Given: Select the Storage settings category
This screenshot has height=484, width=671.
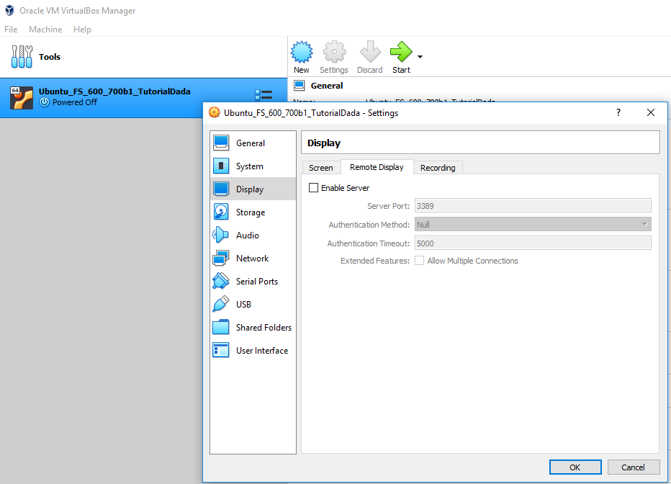Looking at the screenshot, I should (x=250, y=212).
